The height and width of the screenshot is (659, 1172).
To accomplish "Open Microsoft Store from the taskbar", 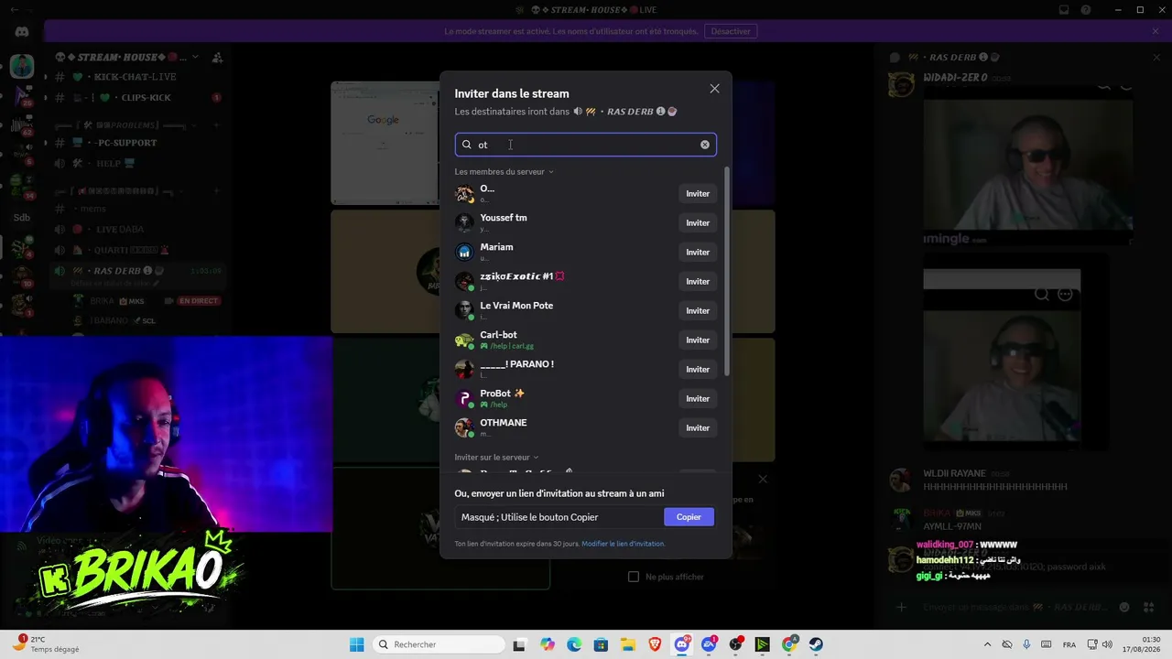I will (x=601, y=644).
